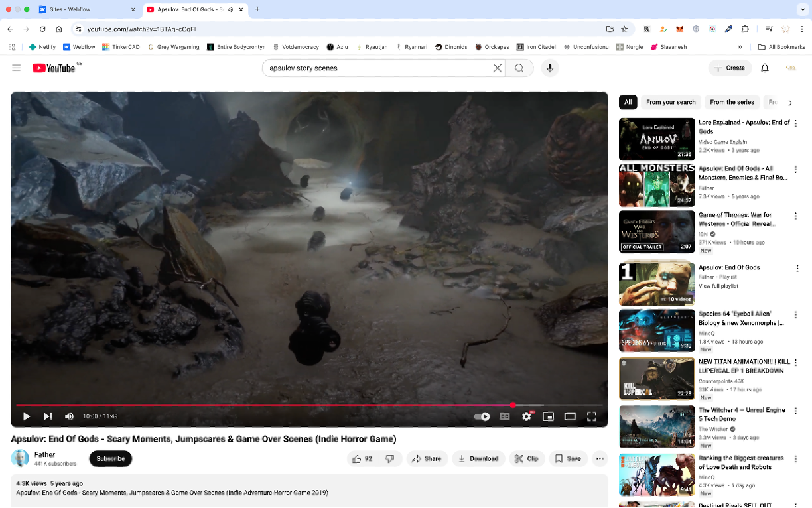
Task: Open options for Game of Thrones trailer
Action: tap(797, 216)
